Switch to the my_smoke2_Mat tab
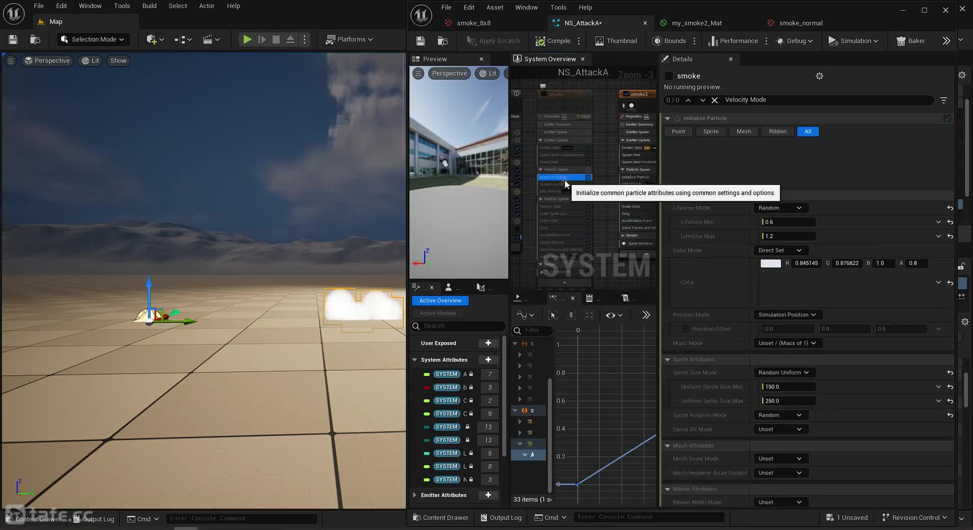 click(x=697, y=23)
